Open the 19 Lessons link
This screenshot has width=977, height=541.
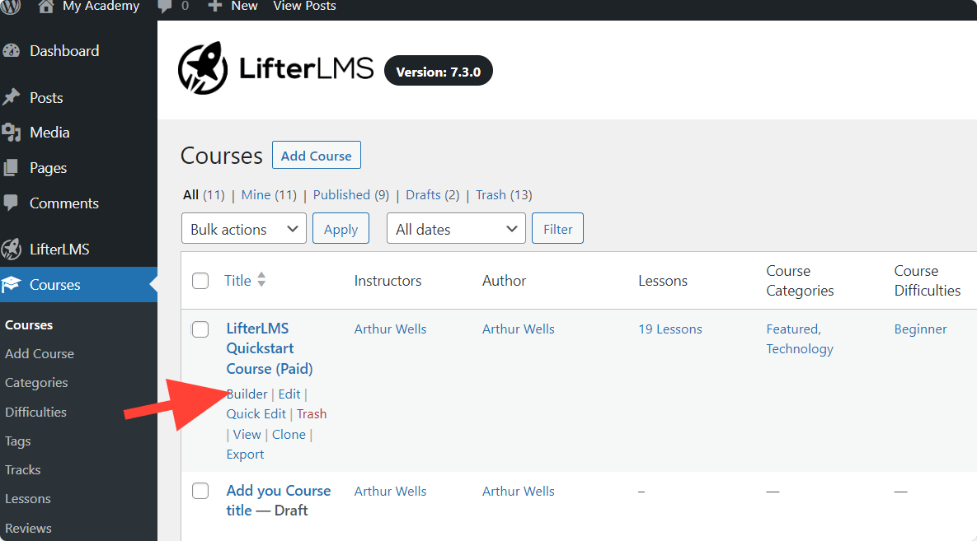coord(669,329)
